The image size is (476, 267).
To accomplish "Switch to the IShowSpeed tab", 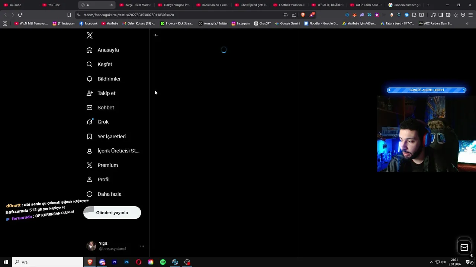I will click(251, 5).
